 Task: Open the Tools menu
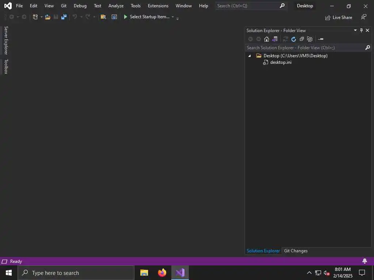pyautogui.click(x=136, y=6)
